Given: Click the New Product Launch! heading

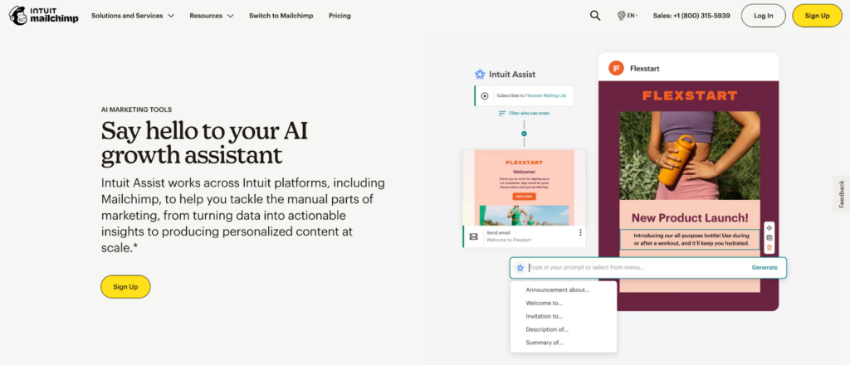Looking at the screenshot, I should (x=690, y=217).
